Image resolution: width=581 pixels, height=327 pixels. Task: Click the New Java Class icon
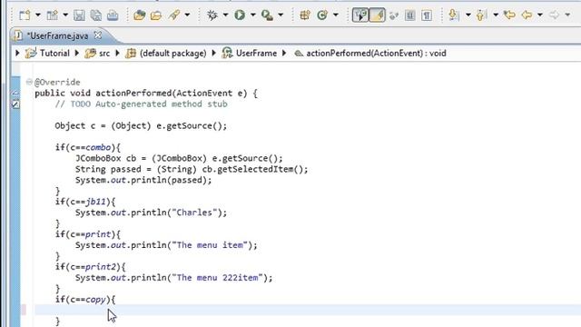click(322, 15)
